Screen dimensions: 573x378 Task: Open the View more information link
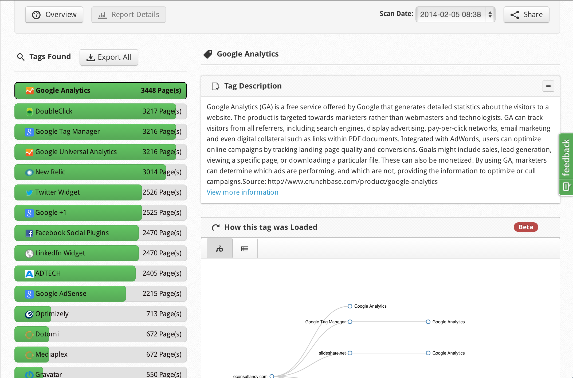[x=242, y=192]
